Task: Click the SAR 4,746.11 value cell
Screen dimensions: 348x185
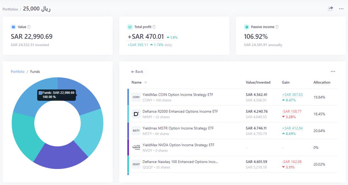Action: coord(256,128)
